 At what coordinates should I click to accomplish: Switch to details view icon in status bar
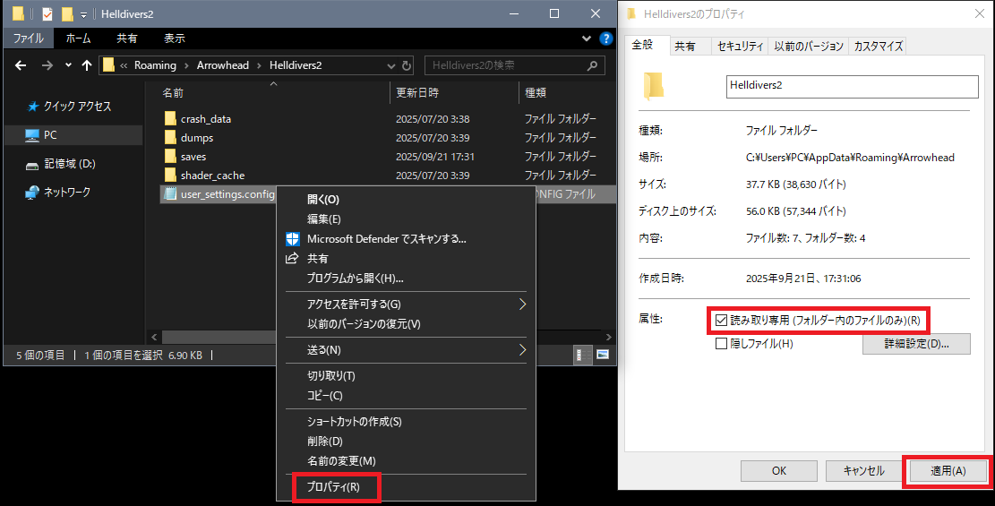point(583,355)
